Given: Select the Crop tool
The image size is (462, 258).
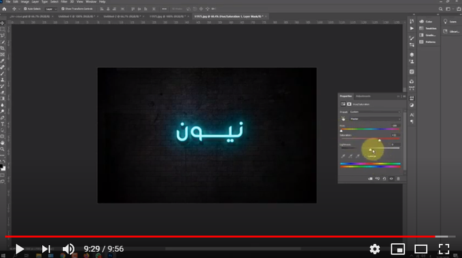Looking at the screenshot, I should coord(3,48).
